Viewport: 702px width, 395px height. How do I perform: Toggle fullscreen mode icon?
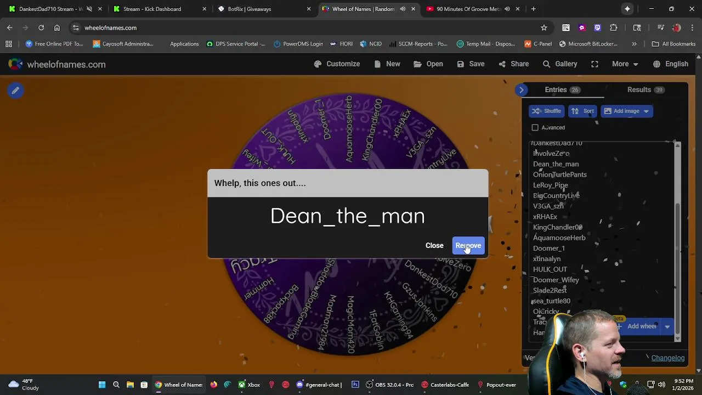pos(595,64)
